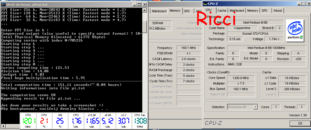This screenshot has height=130, width=311.
Task: Click the FSB:DRAM ratio value 1:1
Action: click(188, 53)
